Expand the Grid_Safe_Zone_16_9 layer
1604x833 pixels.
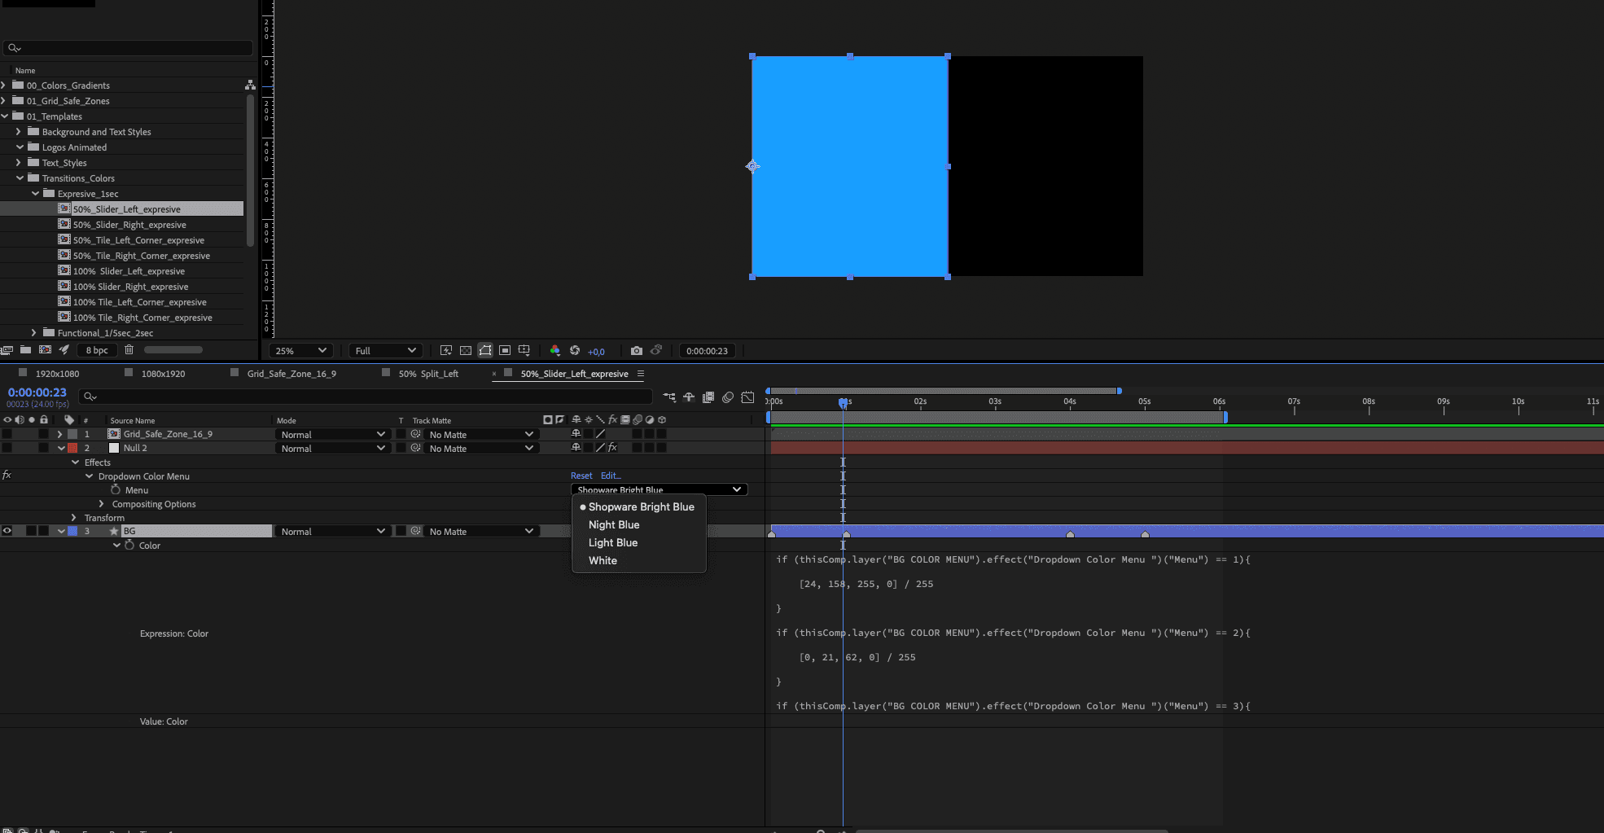pyautogui.click(x=59, y=434)
